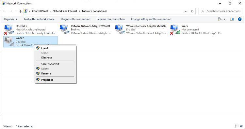Click Diagnose this connection
The width and height of the screenshot is (245, 129).
pyautogui.click(x=75, y=19)
